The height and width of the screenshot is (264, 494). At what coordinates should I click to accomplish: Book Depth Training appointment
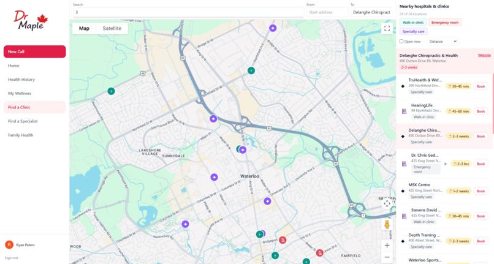click(481, 241)
